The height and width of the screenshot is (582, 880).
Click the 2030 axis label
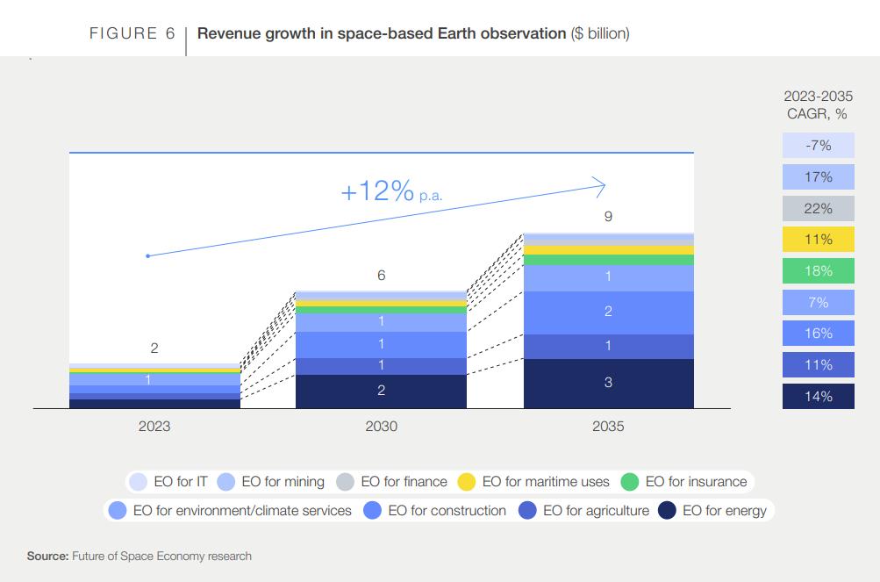tap(381, 427)
